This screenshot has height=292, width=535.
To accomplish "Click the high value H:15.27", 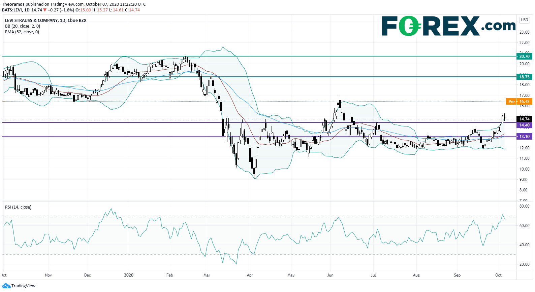I will point(100,10).
